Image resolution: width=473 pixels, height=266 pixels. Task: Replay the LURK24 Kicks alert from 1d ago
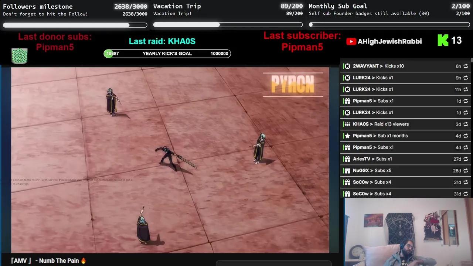(x=466, y=112)
